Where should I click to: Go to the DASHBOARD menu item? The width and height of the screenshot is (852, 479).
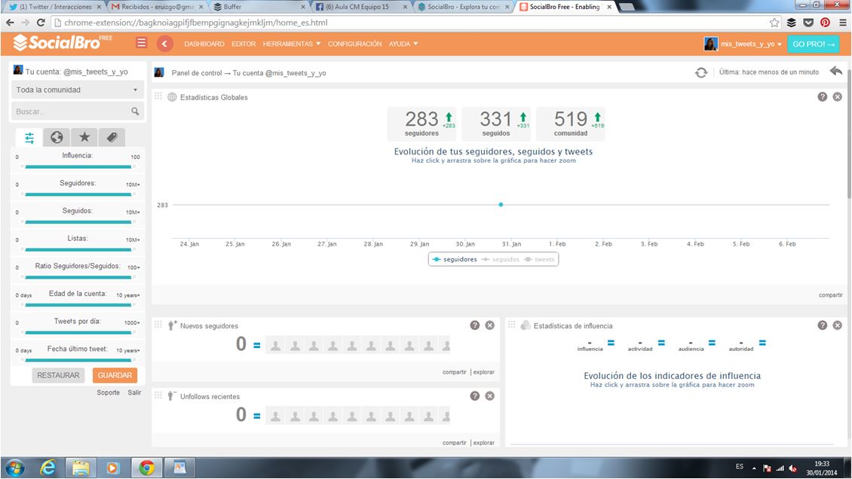click(x=204, y=44)
